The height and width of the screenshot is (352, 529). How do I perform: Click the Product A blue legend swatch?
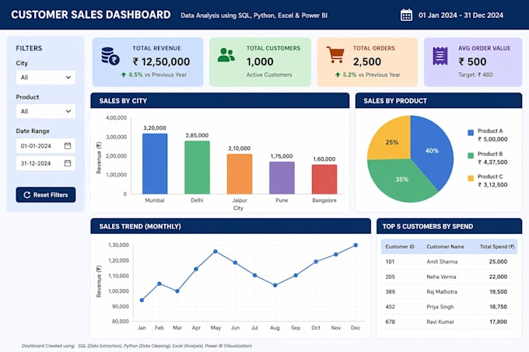click(x=471, y=133)
